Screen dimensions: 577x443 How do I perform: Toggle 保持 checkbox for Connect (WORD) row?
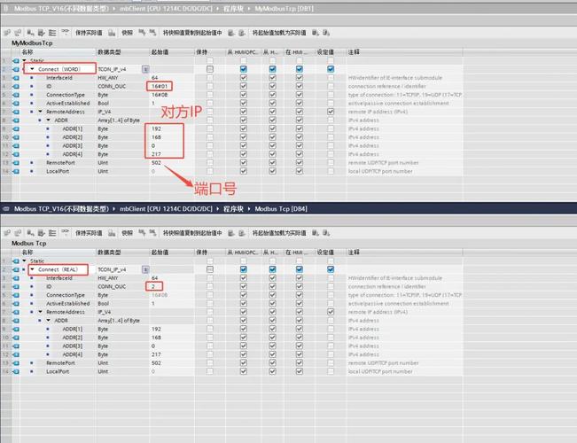210,68
